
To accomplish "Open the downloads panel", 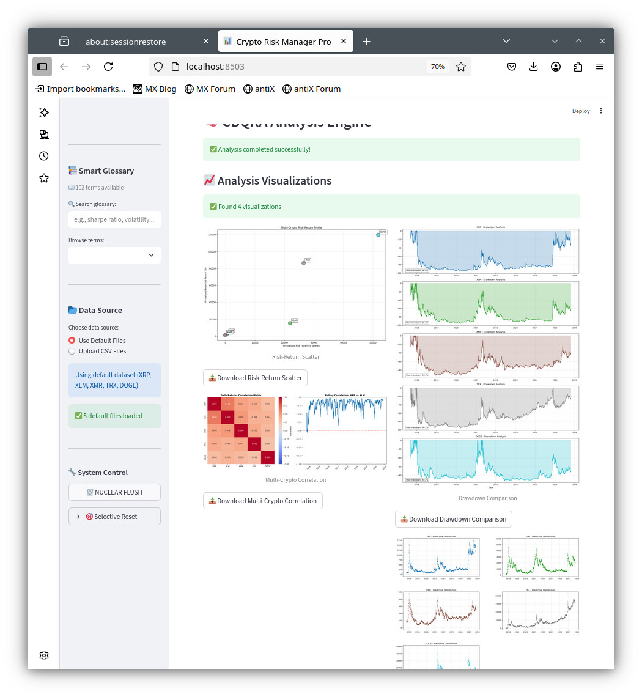I will coord(534,67).
